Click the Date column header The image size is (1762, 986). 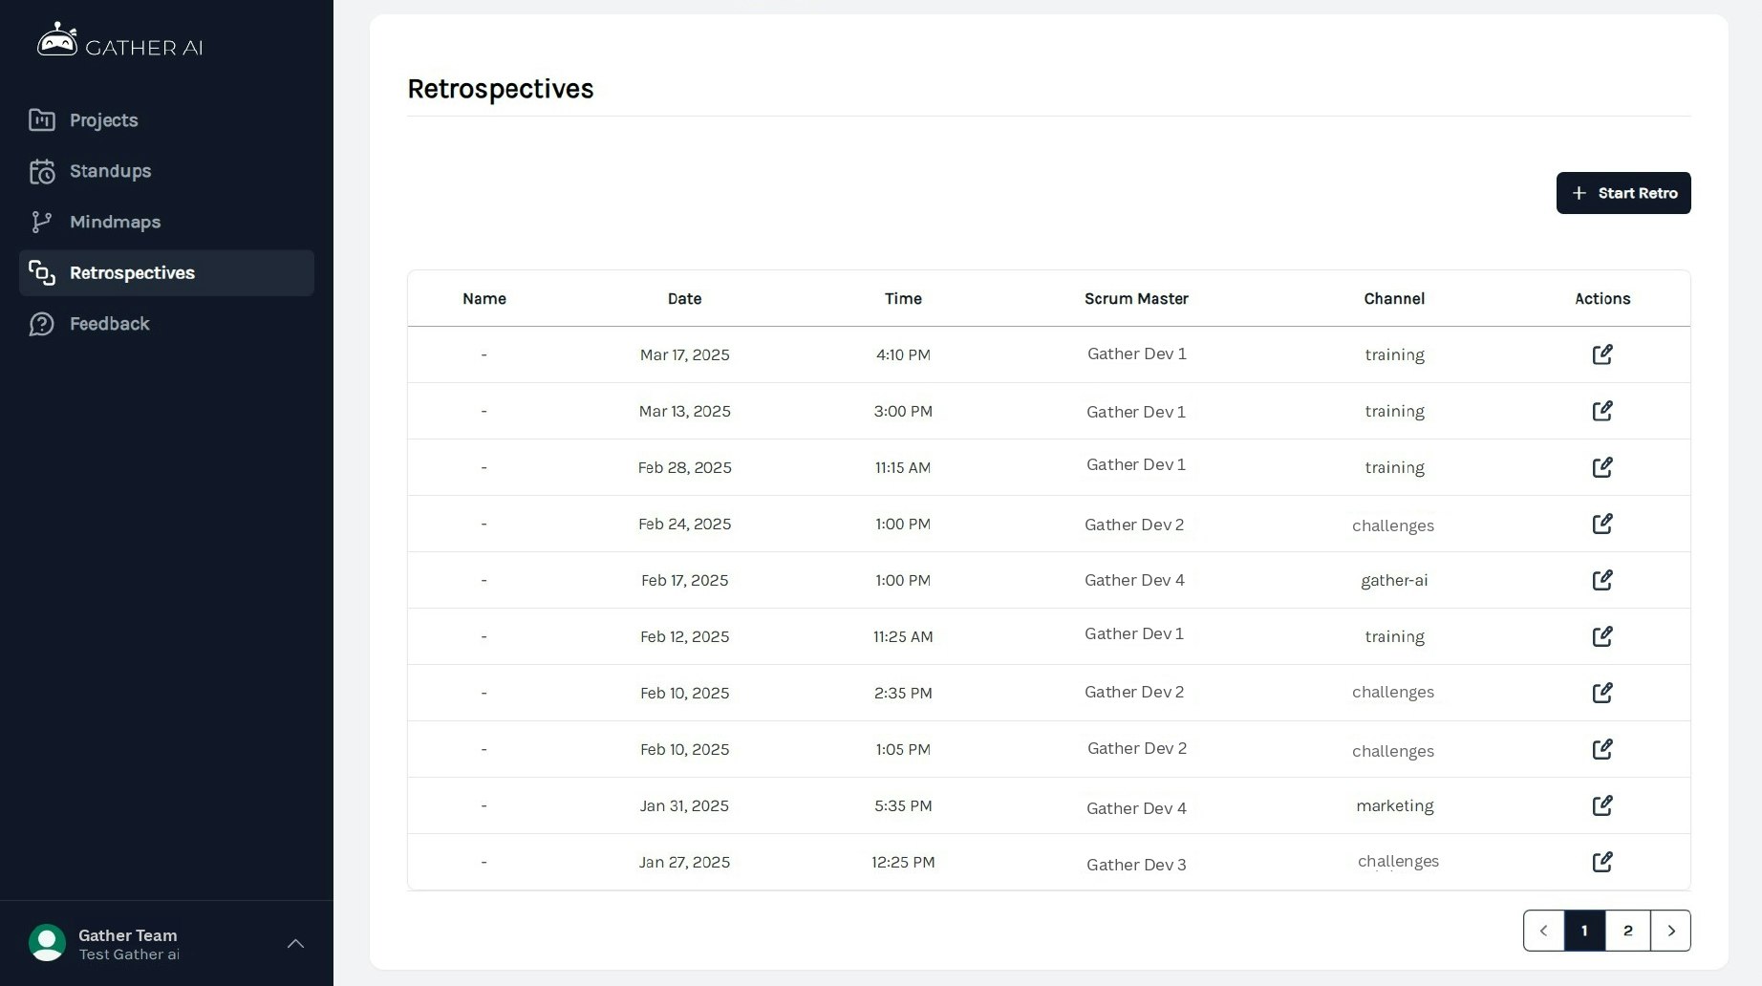[684, 299]
